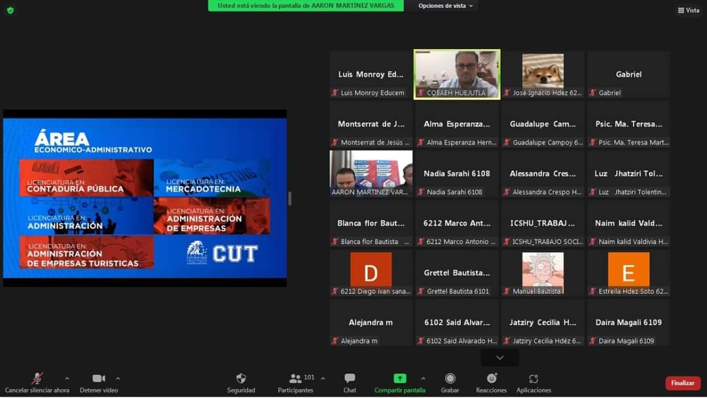This screenshot has height=398, width=707.
Task: Click the green Compartir pantalla icon
Action: (x=399, y=378)
